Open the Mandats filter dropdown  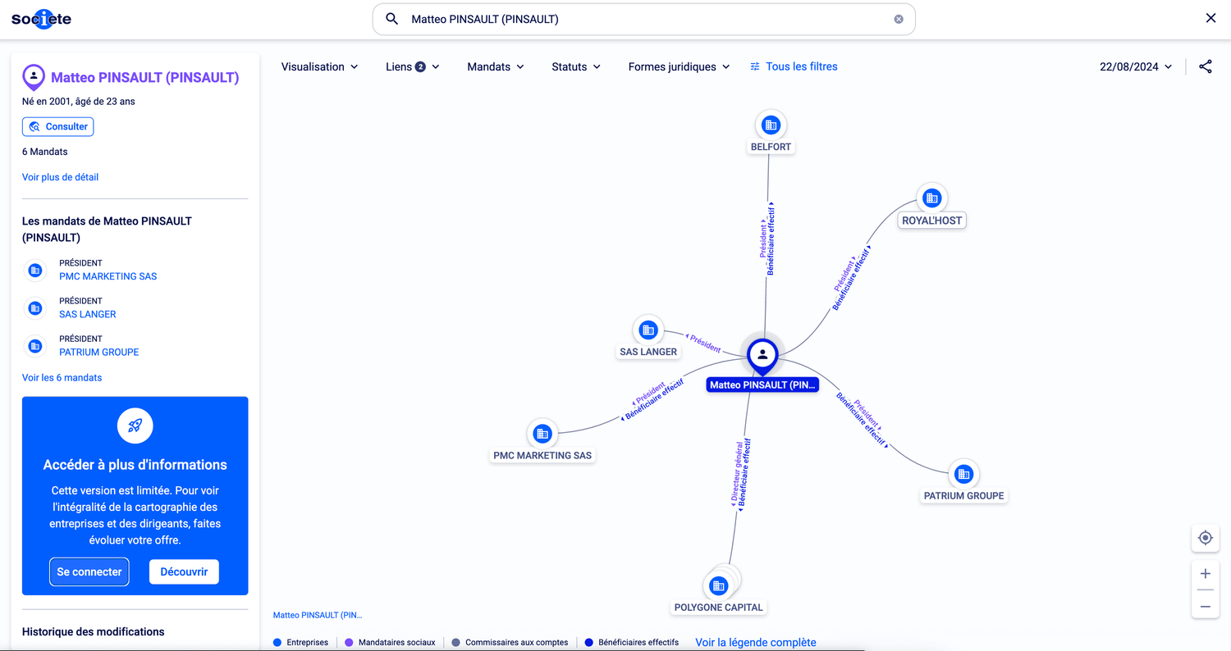496,67
